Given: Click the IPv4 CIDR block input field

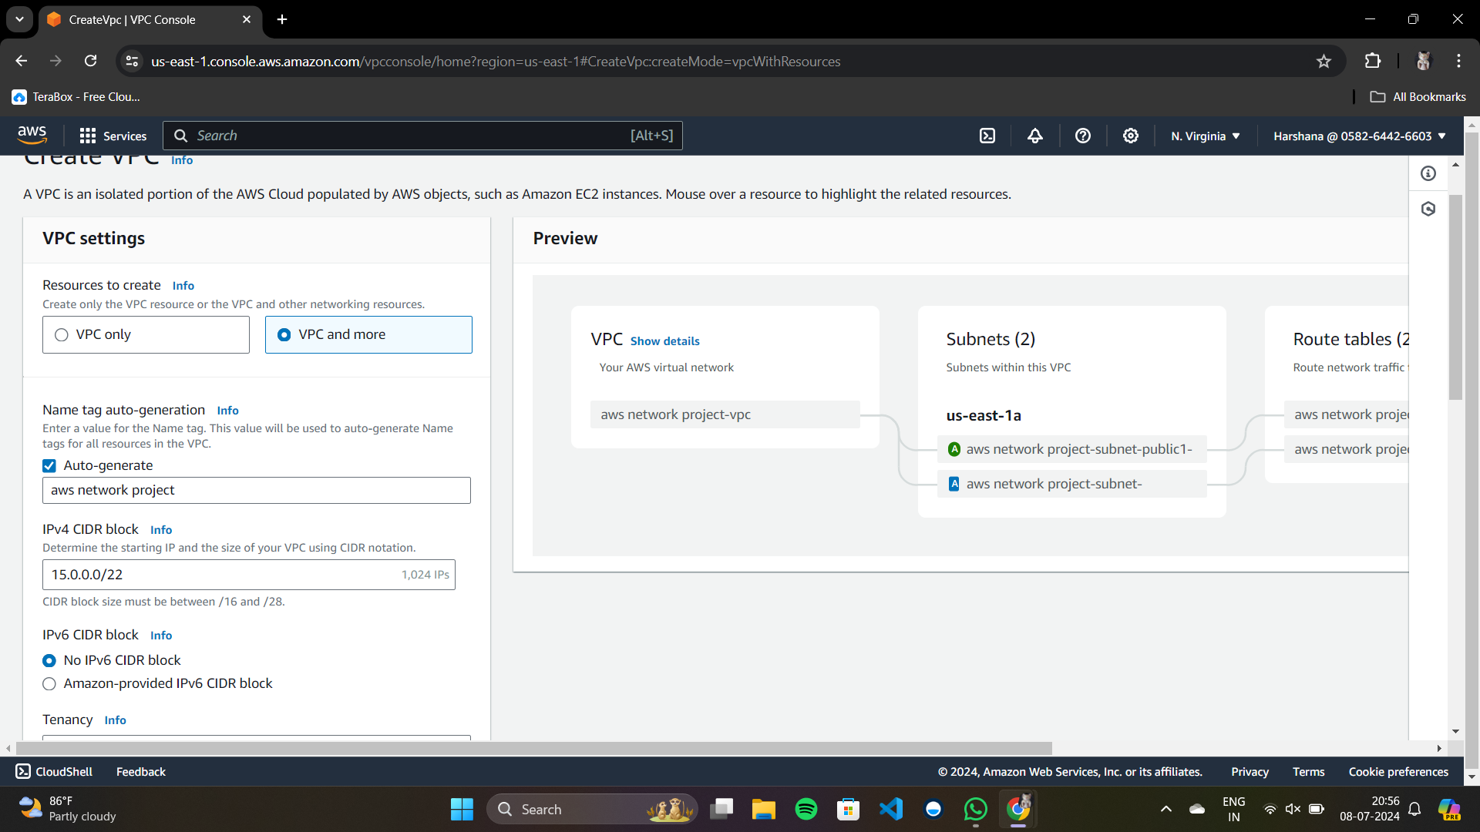Looking at the screenshot, I should pos(224,575).
